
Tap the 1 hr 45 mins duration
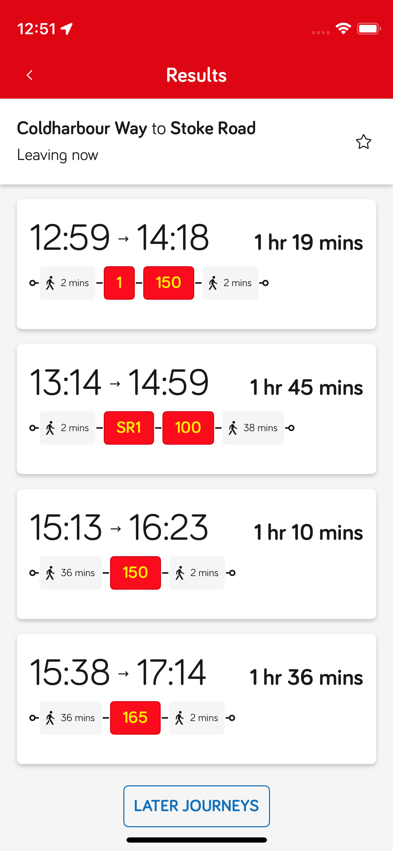(306, 387)
